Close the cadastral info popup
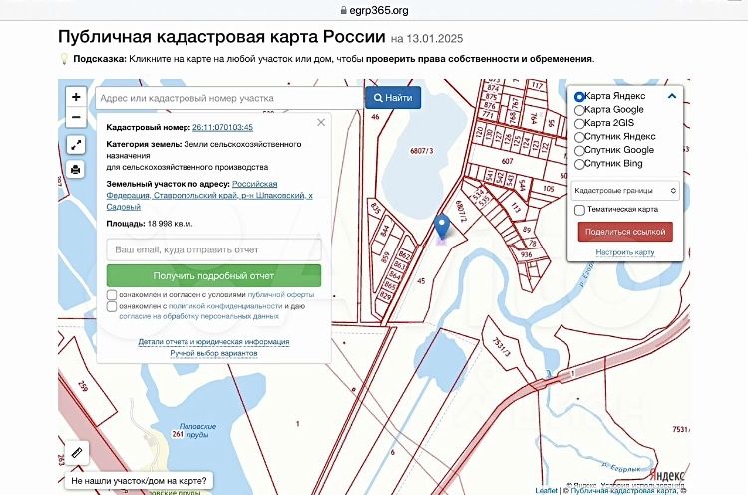 tap(321, 122)
